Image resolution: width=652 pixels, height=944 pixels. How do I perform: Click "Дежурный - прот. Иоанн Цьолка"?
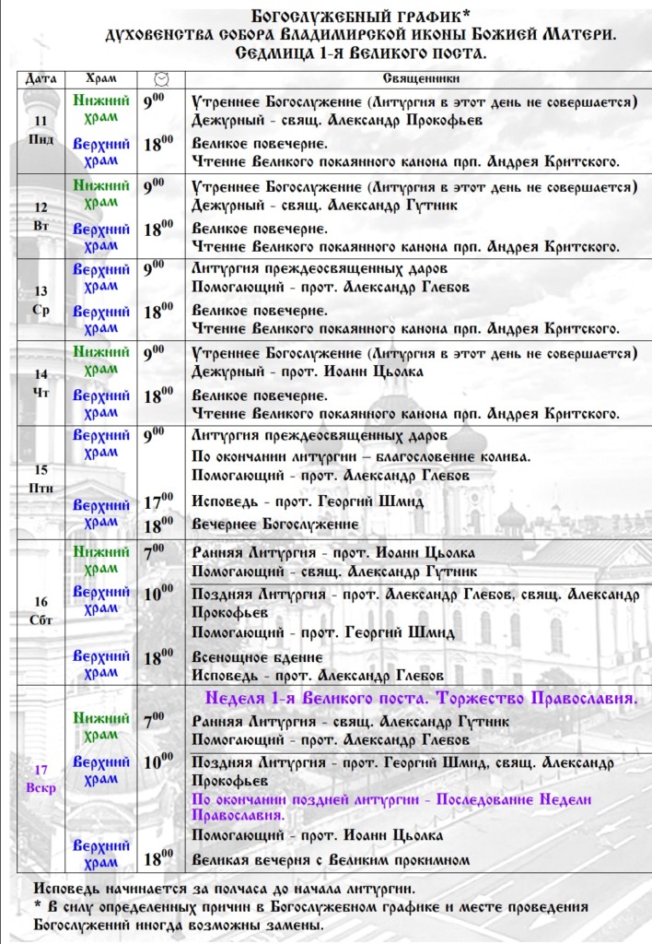pyautogui.click(x=308, y=372)
